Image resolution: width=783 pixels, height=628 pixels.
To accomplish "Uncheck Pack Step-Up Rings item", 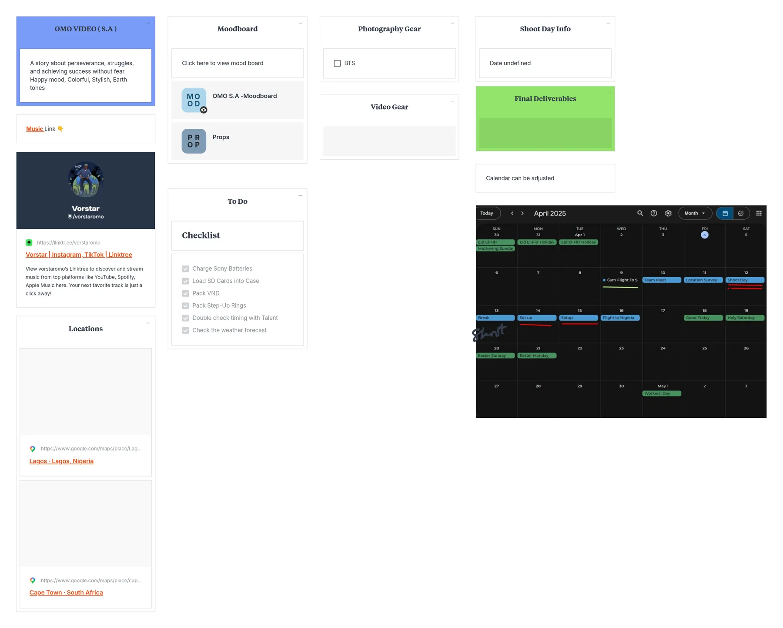I will (185, 306).
